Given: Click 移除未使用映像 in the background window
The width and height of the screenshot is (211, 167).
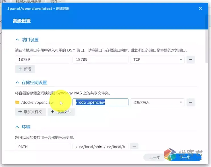Looking at the screenshot, I should click(28, 1).
